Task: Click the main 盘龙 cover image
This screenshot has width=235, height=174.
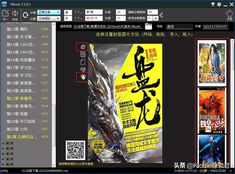Action: 125,103
